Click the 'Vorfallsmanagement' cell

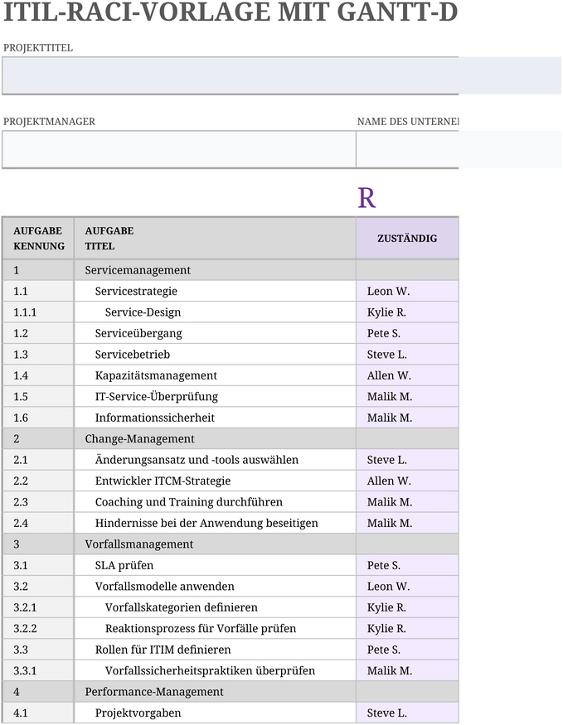(x=215, y=544)
